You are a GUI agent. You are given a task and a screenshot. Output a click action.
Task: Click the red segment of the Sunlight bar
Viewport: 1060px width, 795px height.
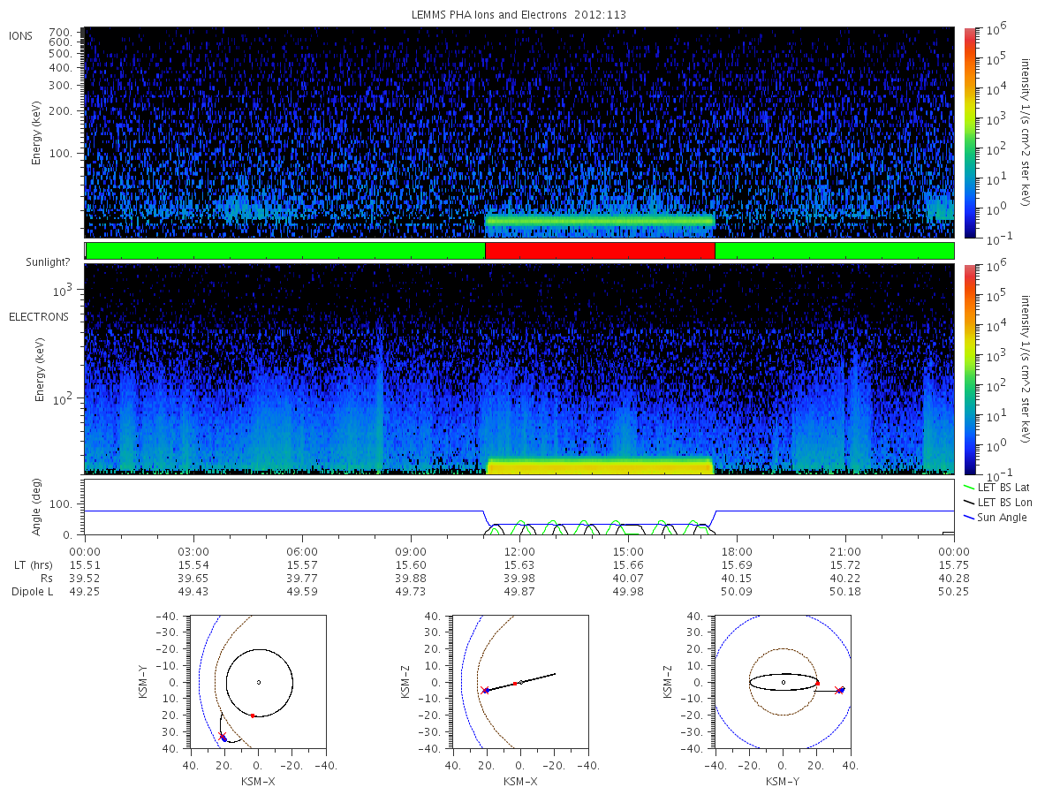click(600, 251)
